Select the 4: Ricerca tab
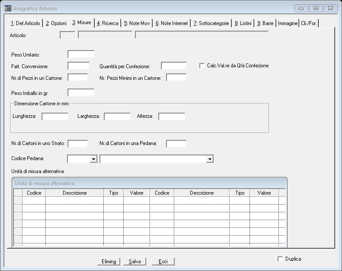The image size is (342, 271). 108,23
